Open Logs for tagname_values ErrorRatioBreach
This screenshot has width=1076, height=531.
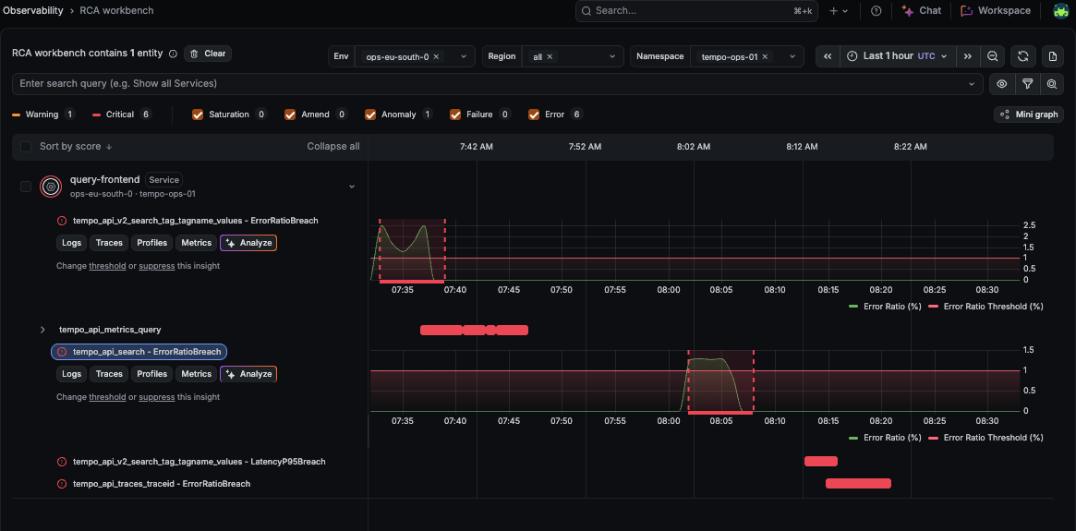(71, 243)
